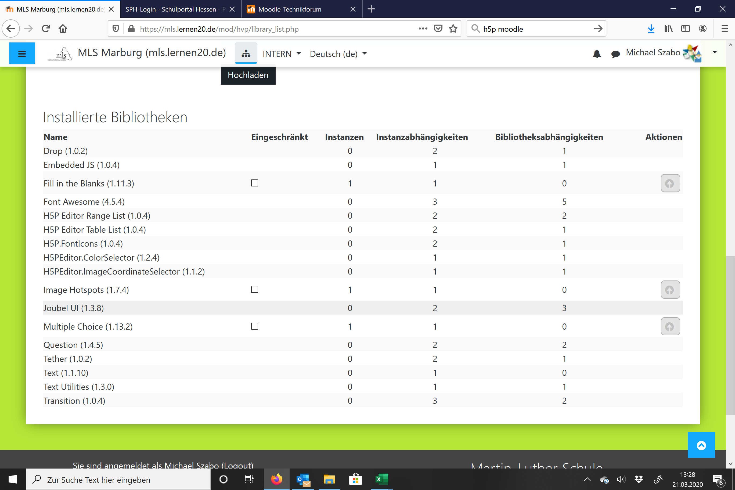
Task: Select the MLS Marburg browser tab
Action: (x=59, y=9)
